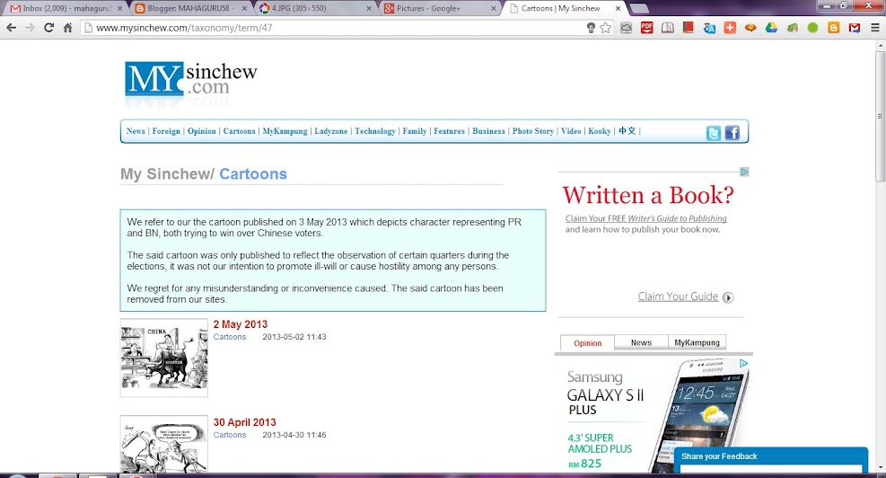Open the Blogger extension icon
The height and width of the screenshot is (478, 886).
click(833, 28)
